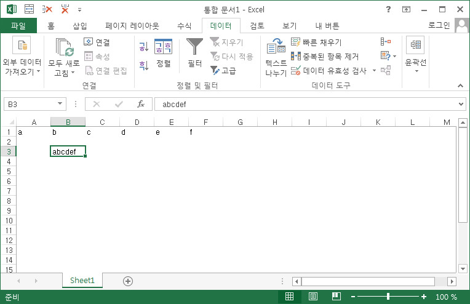Switch to Page Layout view
Viewport: 470px width, 304px height.
click(x=313, y=297)
